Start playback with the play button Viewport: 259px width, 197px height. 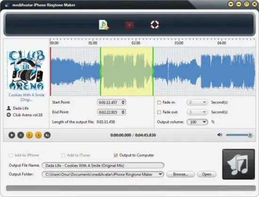point(12,135)
